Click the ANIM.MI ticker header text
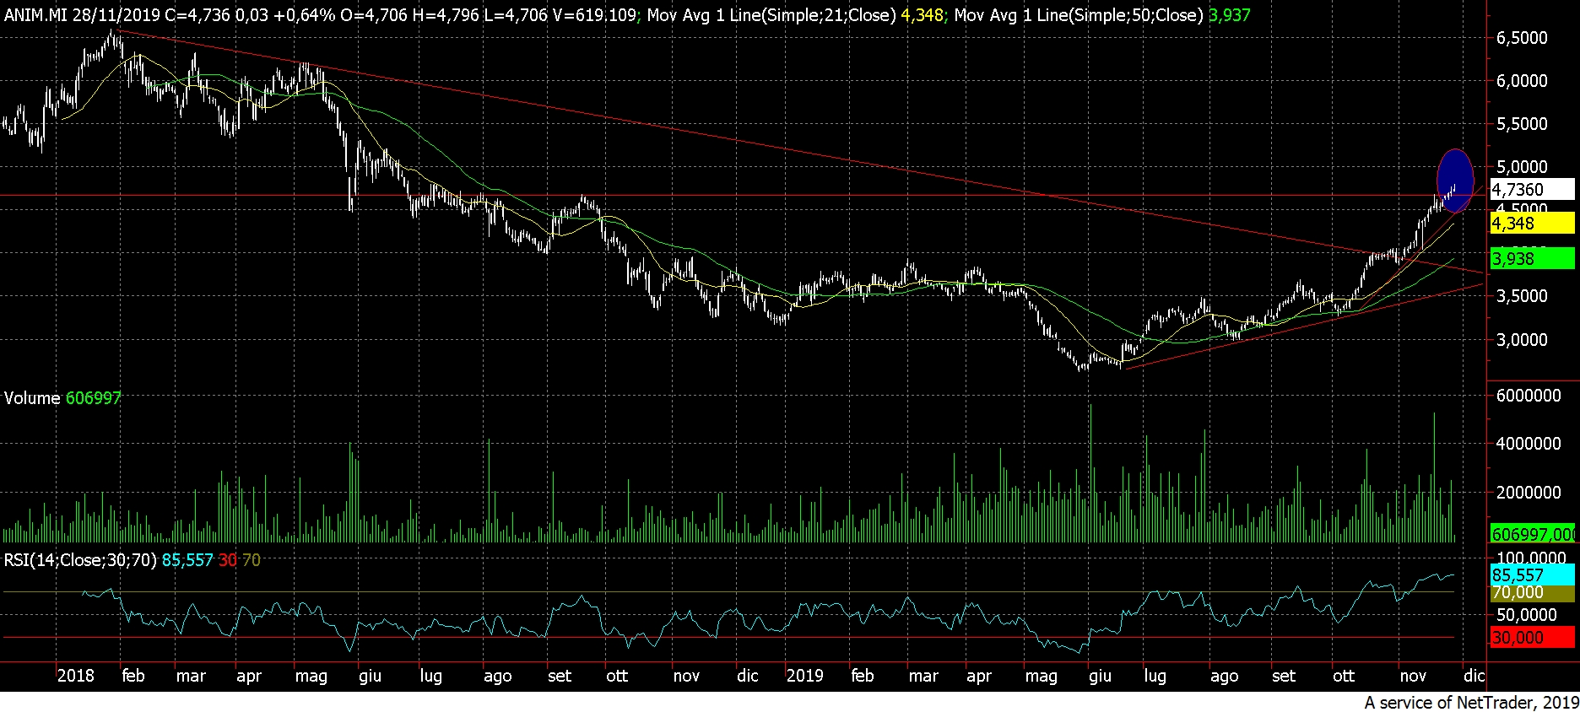 pos(36,15)
